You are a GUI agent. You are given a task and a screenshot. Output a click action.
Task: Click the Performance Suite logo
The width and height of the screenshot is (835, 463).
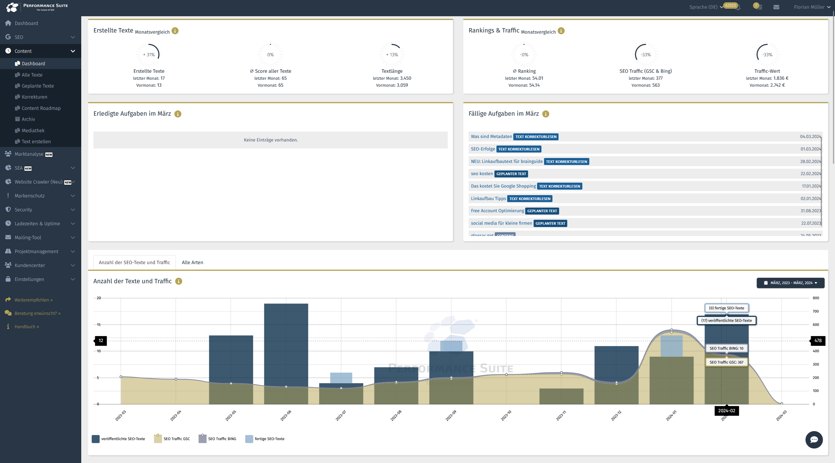coord(37,7)
